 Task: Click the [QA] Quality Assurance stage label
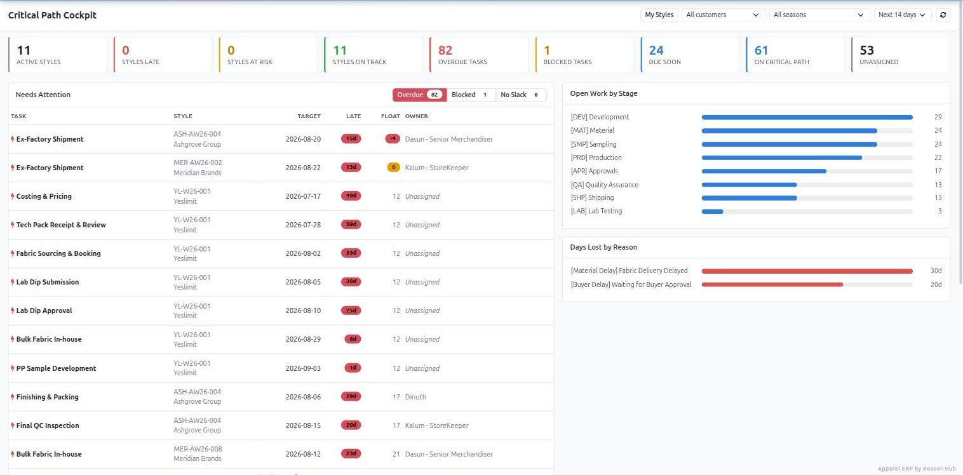[605, 185]
